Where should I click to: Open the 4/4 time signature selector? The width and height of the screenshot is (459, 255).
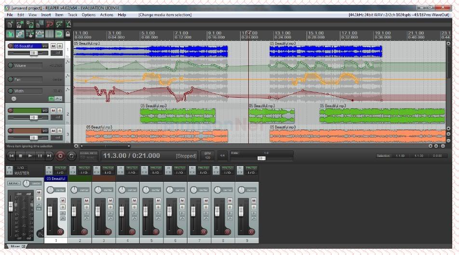222,156
